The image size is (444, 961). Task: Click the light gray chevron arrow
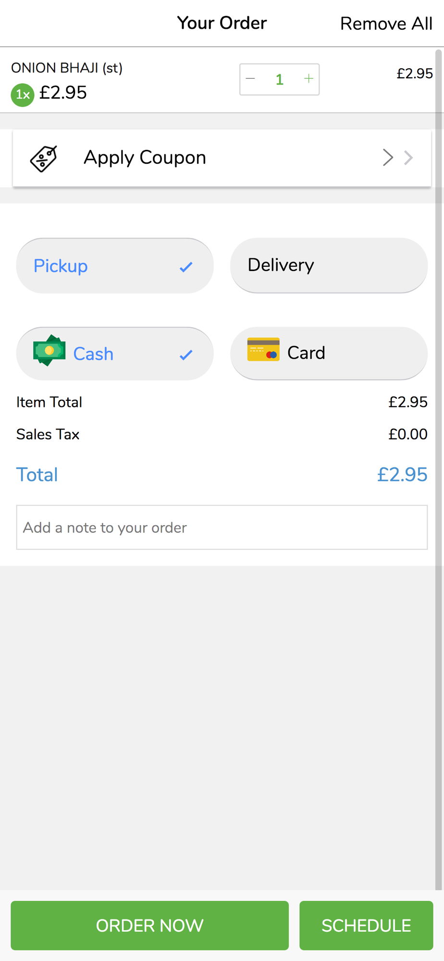(408, 158)
